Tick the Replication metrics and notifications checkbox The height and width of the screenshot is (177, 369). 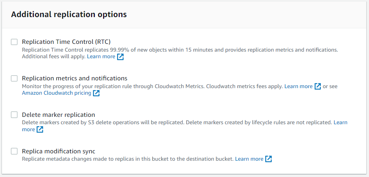[14, 78]
